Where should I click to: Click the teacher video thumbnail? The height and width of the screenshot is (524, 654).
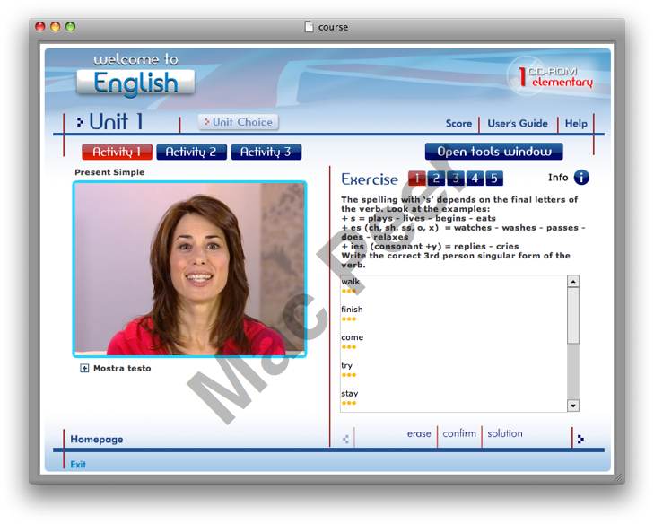189,269
